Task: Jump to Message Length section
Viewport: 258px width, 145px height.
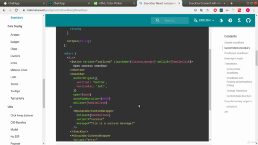Action: [233, 58]
